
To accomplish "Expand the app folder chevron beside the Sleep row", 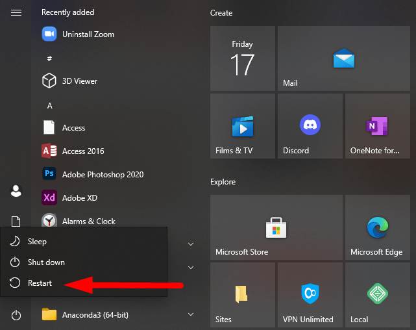I will pos(191,244).
